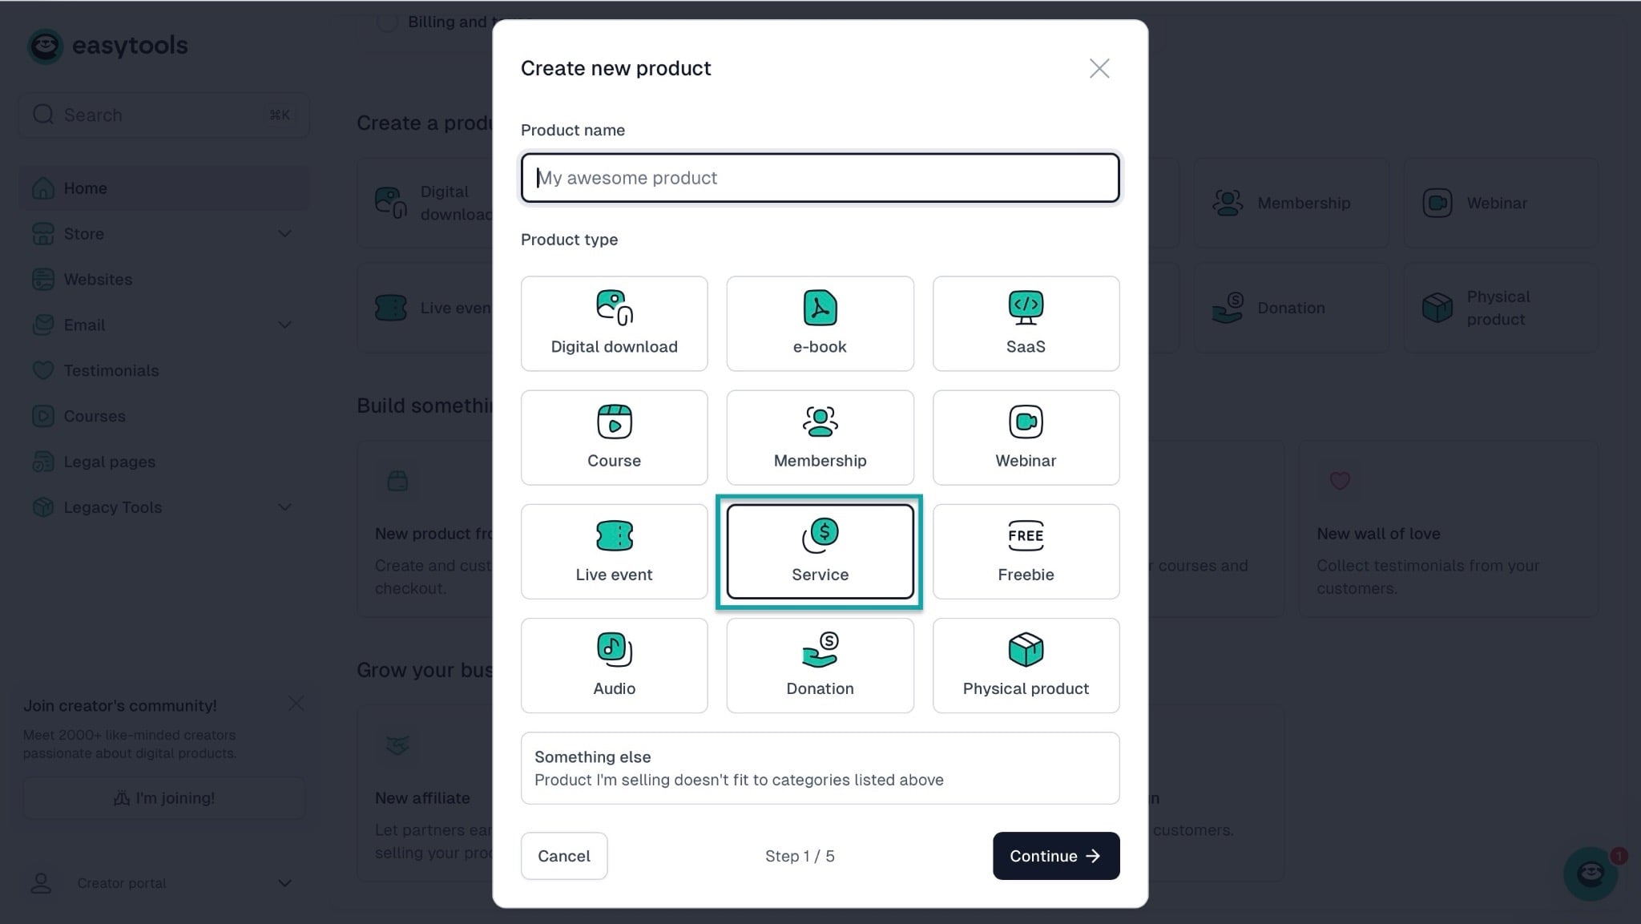Choose Donation in the product type grid
The width and height of the screenshot is (1641, 924).
(x=820, y=665)
